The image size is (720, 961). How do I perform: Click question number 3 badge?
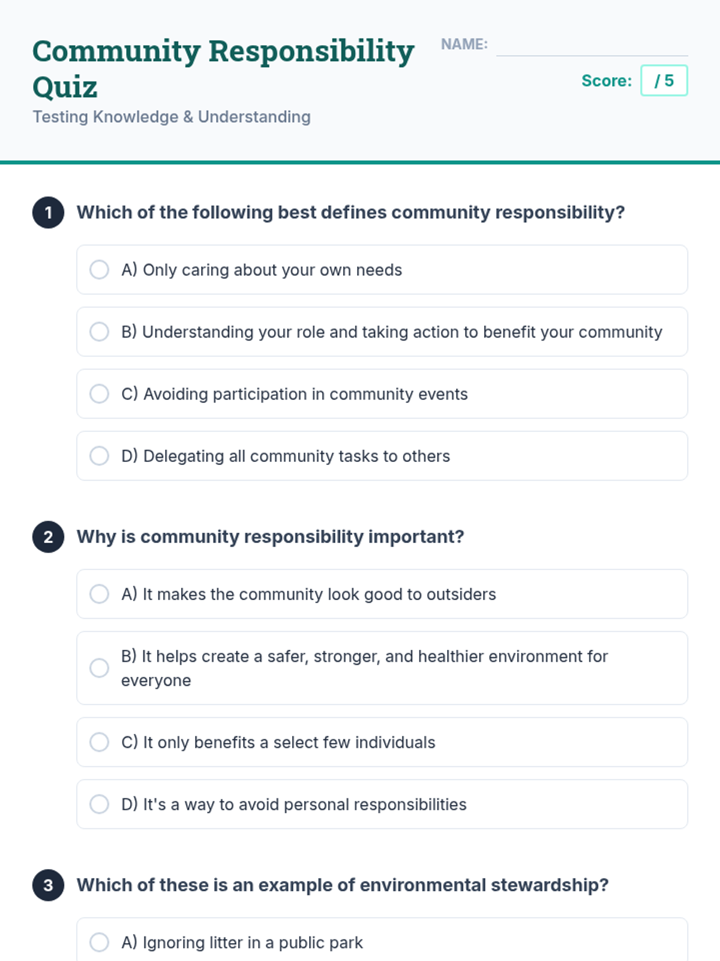click(49, 885)
